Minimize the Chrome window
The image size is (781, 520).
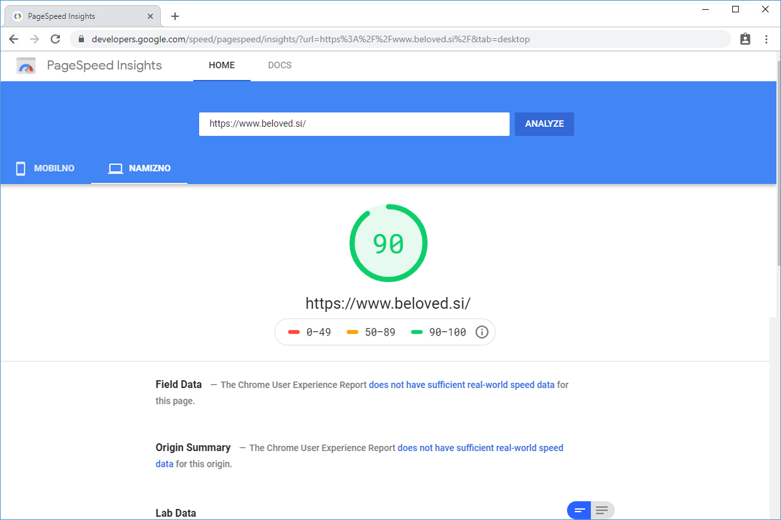[x=706, y=9]
